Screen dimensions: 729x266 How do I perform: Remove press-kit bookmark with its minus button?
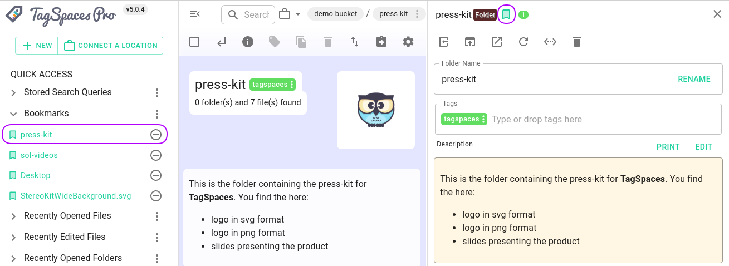click(x=156, y=135)
